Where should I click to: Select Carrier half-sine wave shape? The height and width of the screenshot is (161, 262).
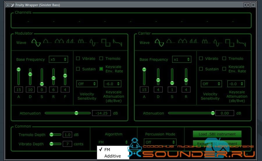point(171,41)
